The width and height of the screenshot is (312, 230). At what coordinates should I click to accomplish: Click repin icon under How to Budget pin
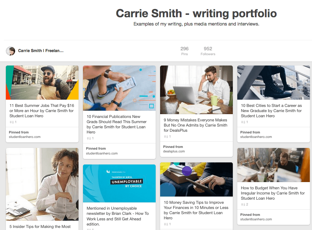point(243,204)
